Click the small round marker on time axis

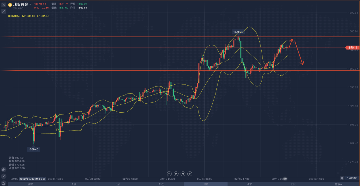(285, 179)
